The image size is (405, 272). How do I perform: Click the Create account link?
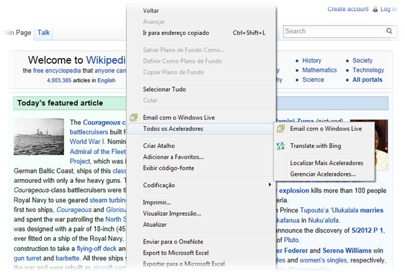pyautogui.click(x=348, y=9)
